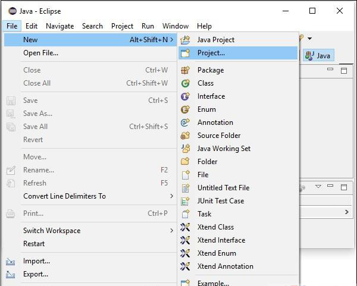The image size is (357, 286).
Task: Click the purple Interface icon
Action: pyautogui.click(x=185, y=96)
